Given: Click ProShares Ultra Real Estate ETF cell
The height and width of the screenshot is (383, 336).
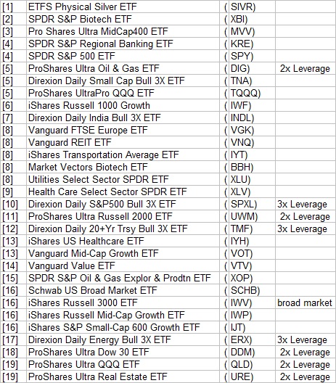Looking at the screenshot, I should point(123,376).
